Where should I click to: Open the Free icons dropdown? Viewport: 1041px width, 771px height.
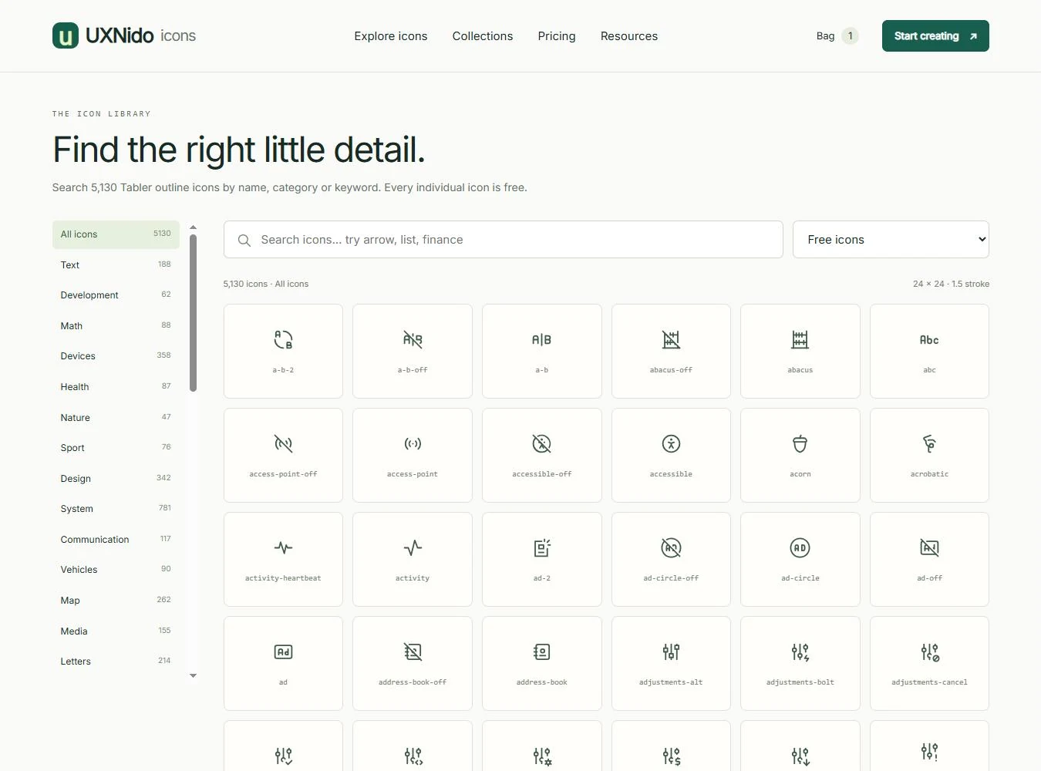(891, 240)
